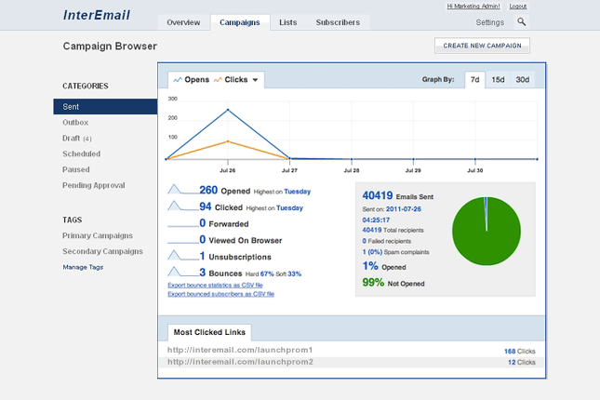
Task: Click the orange Clicks line icon
Action: click(218, 80)
